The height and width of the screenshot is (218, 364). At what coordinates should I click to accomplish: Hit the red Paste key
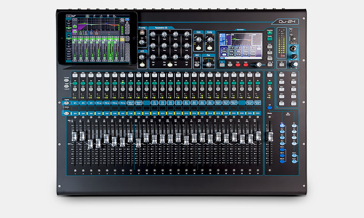238,65
